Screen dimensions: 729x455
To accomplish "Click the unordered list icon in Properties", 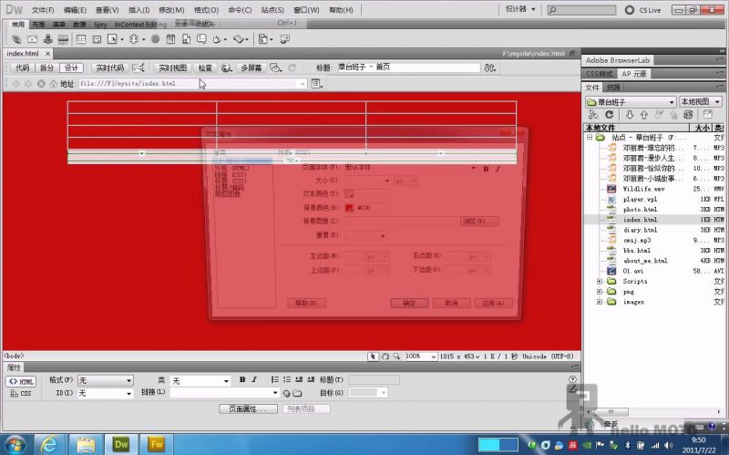I will point(274,380).
